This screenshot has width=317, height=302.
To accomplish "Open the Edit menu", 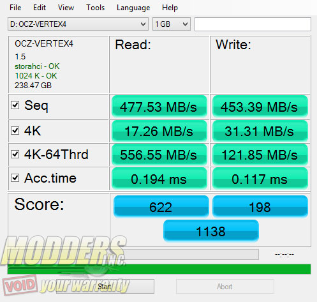I will 40,8.
